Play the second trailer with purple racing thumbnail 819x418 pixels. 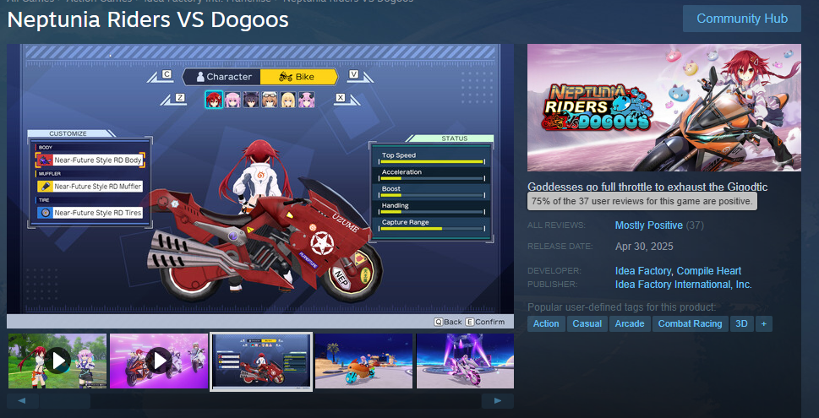pyautogui.click(x=159, y=361)
